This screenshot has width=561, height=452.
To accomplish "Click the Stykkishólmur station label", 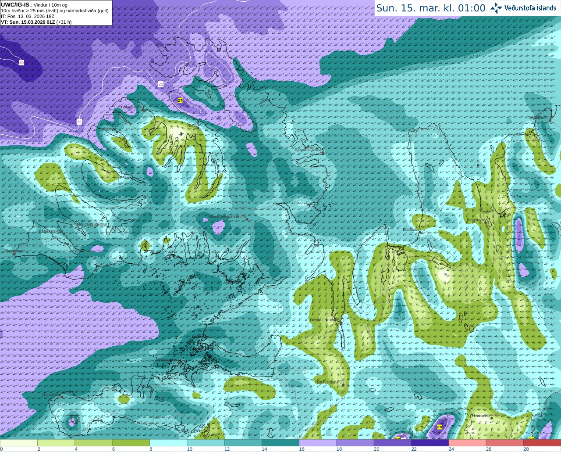I will click(x=167, y=360).
